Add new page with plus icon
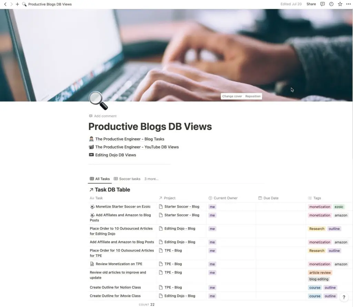The height and width of the screenshot is (307, 353). pyautogui.click(x=17, y=4)
